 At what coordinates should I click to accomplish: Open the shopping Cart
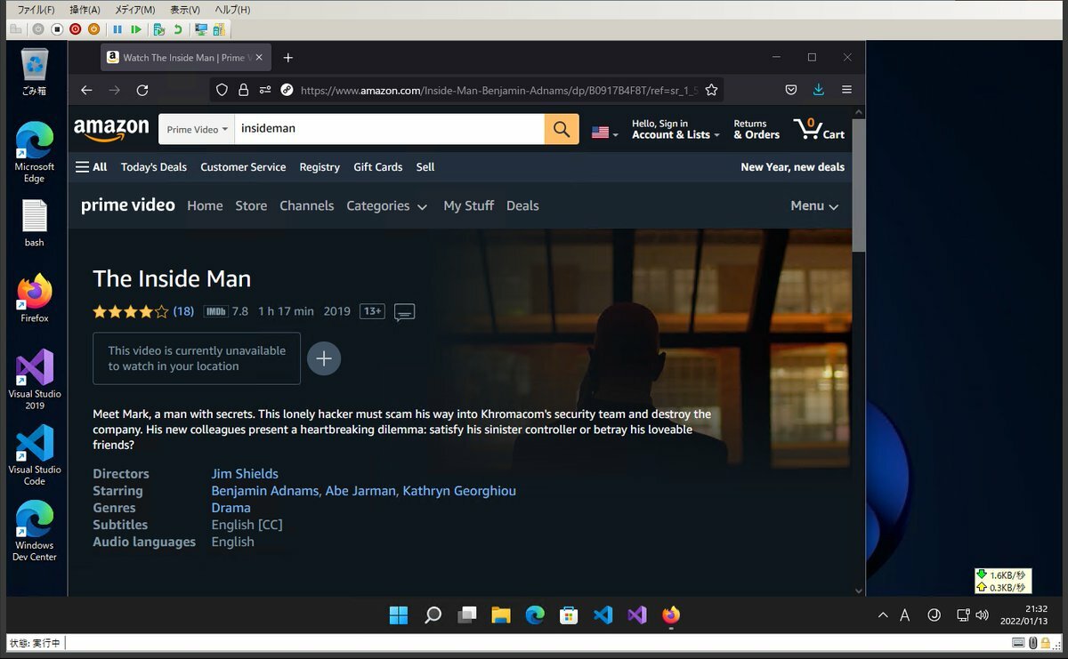pos(819,130)
